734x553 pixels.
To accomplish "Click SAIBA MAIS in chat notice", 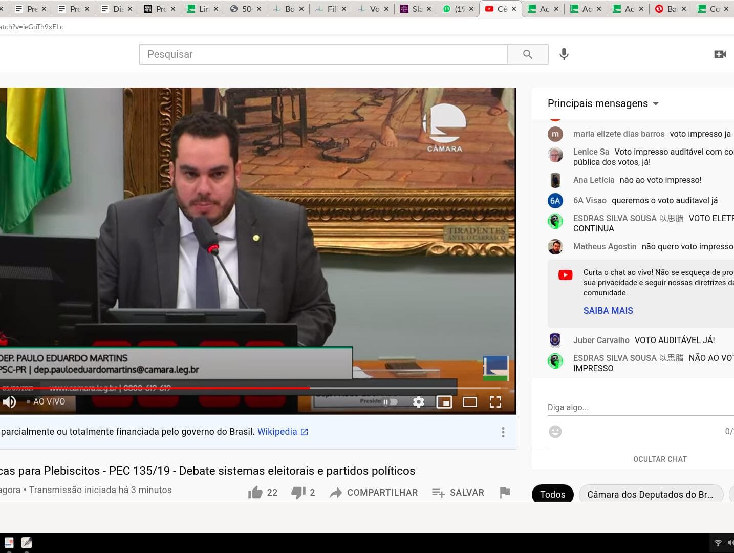I will tap(608, 311).
